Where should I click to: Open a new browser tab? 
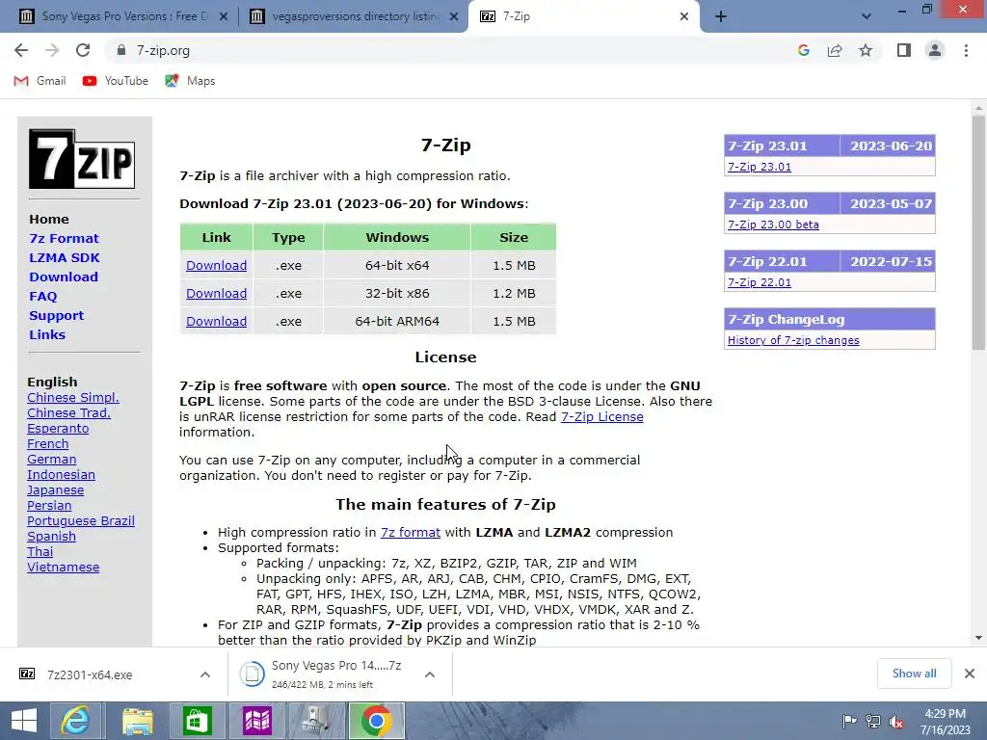coord(721,16)
